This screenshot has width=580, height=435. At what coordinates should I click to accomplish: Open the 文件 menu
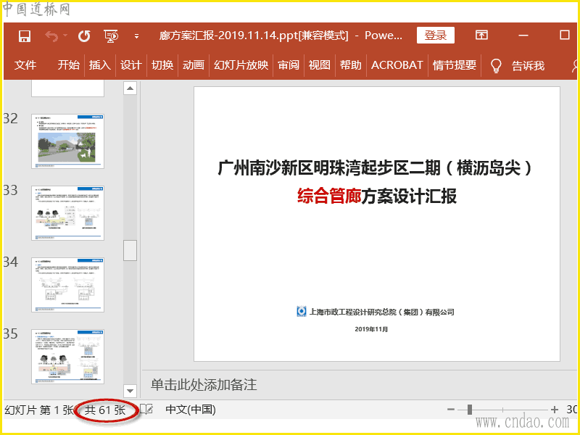[25, 65]
